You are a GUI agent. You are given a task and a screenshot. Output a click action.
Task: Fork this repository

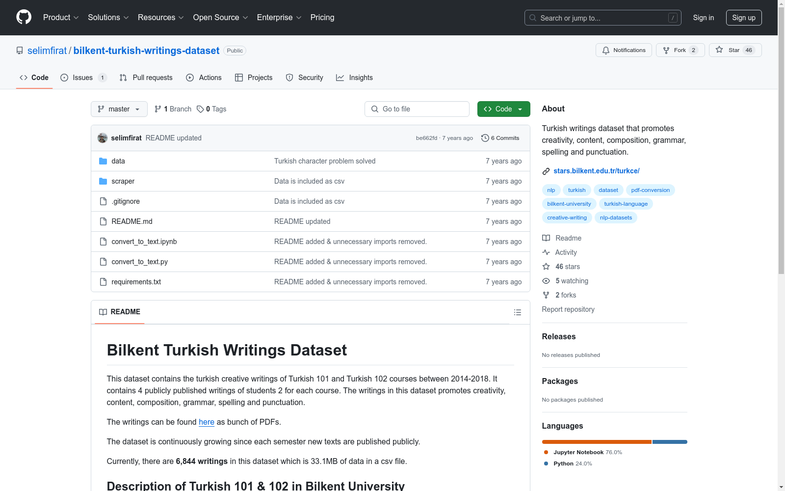(680, 50)
